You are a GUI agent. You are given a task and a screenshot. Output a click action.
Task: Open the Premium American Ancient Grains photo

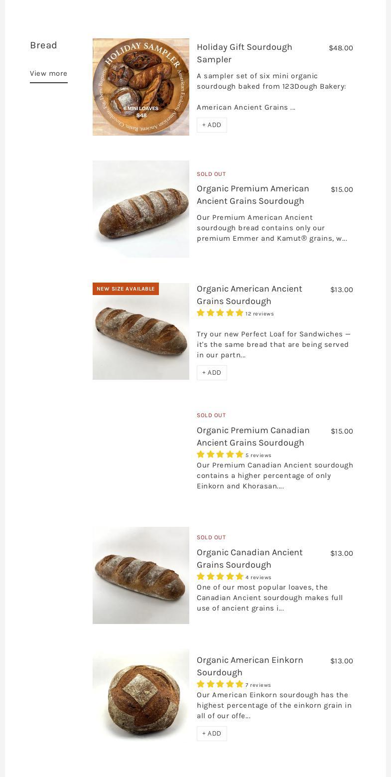141,209
